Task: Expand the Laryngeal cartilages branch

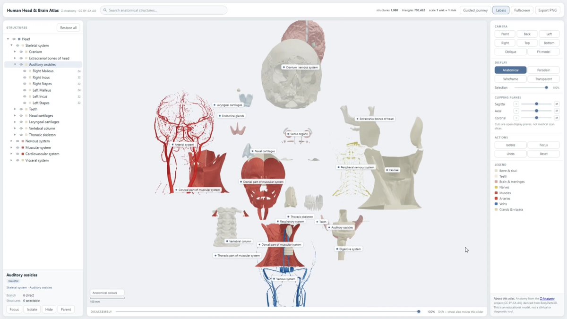Action: point(15,122)
